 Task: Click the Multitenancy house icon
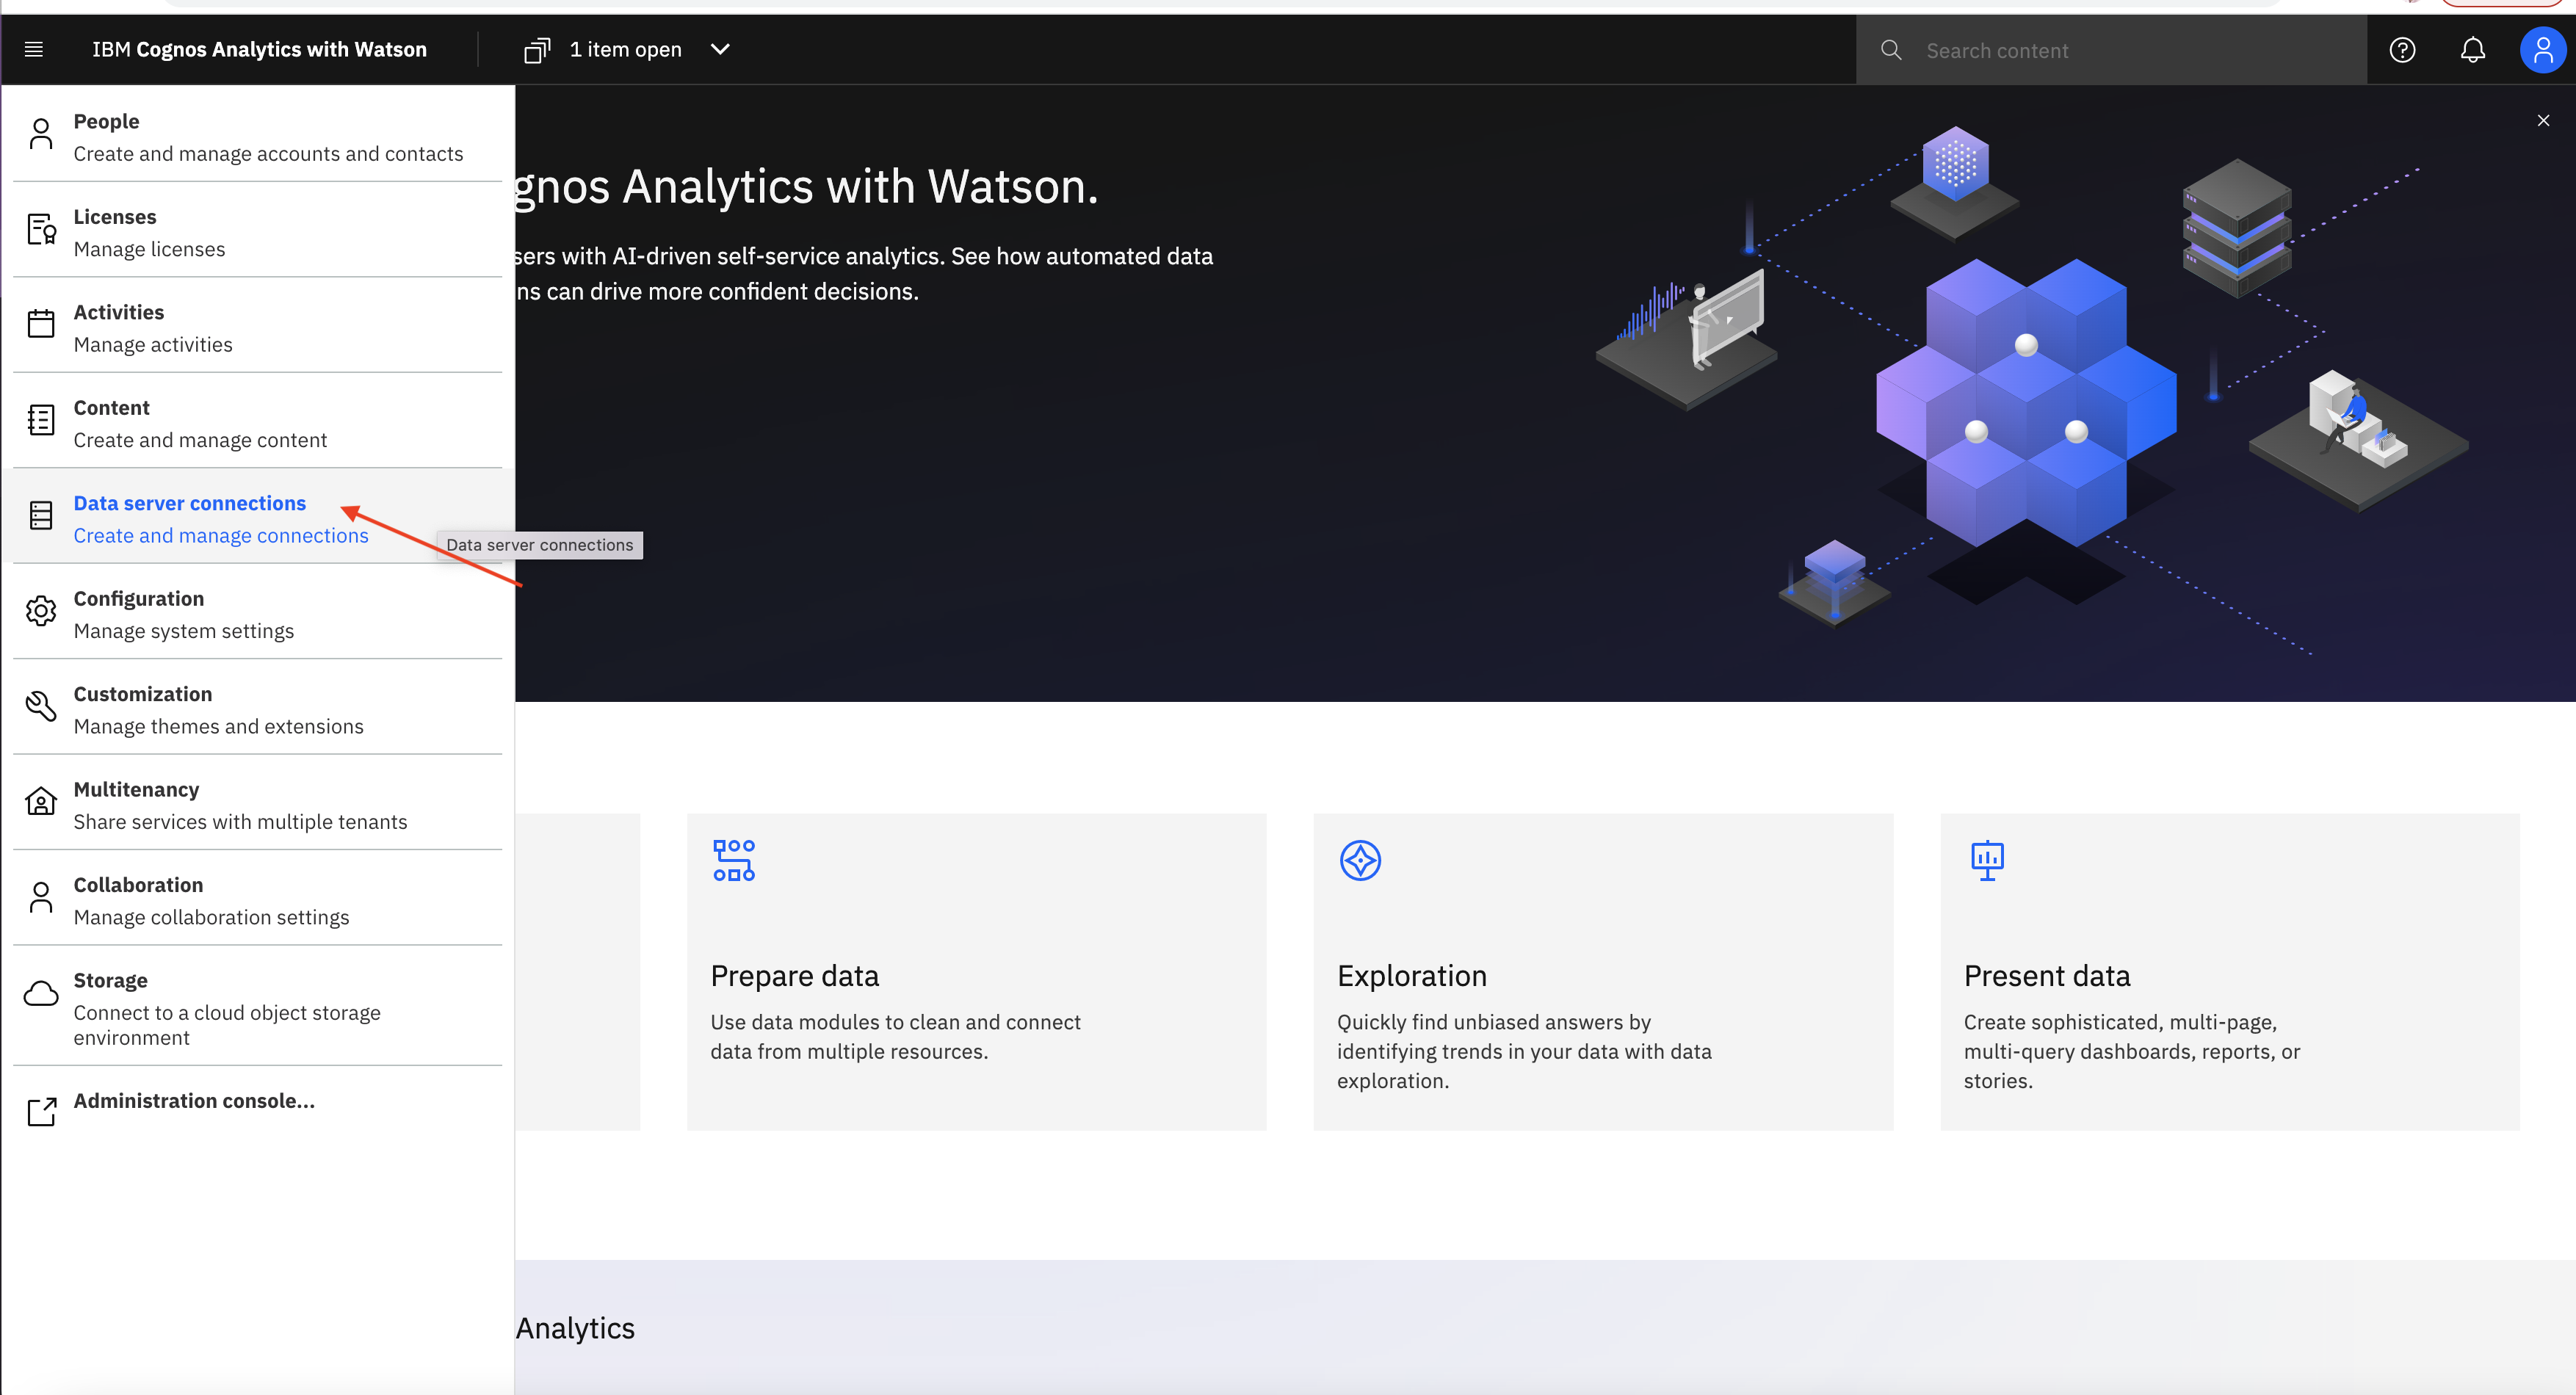(x=41, y=801)
